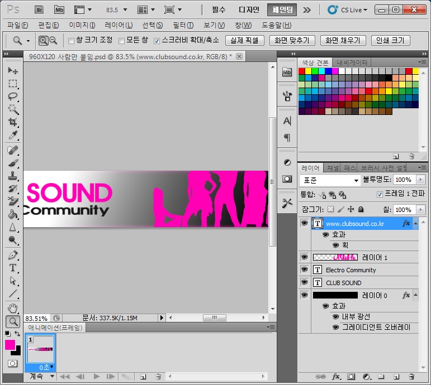The width and height of the screenshot is (431, 385).
Task: Toggle the 프레임 1 전파 checkbox
Action: (380, 194)
